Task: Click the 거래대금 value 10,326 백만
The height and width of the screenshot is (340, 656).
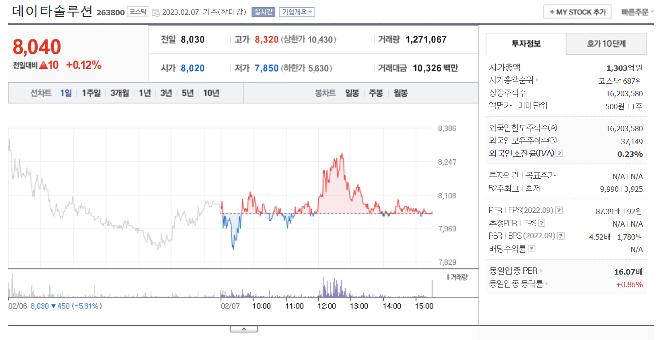Action: (x=435, y=68)
